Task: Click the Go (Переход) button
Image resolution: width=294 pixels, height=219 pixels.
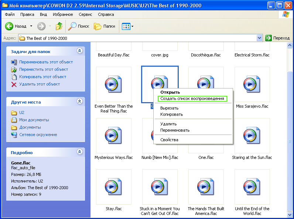Action: click(277, 38)
